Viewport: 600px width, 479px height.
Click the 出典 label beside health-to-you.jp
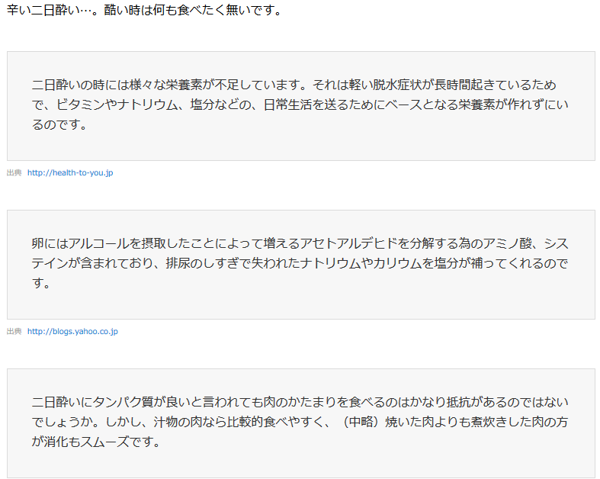14,173
